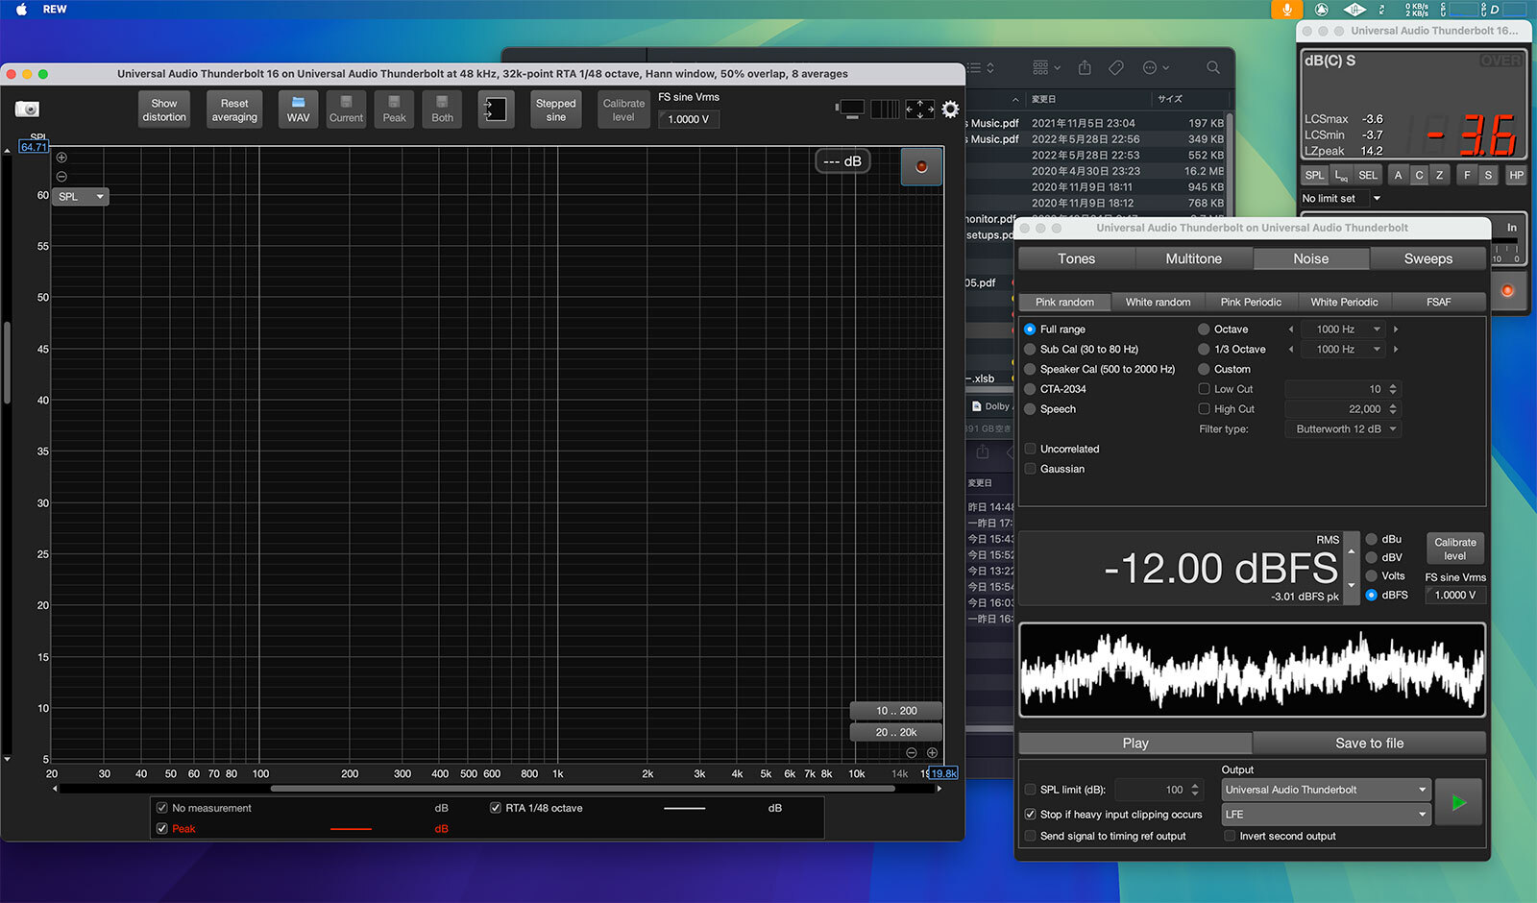Zoom in vertical axis plus icon
This screenshot has width=1537, height=903.
[x=61, y=158]
